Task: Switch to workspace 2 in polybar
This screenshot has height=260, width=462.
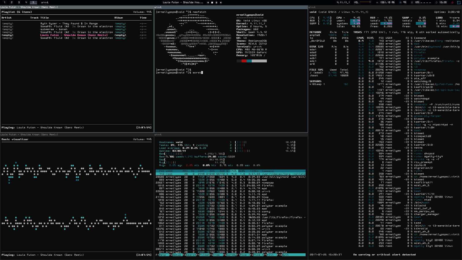Action: tap(12, 2)
